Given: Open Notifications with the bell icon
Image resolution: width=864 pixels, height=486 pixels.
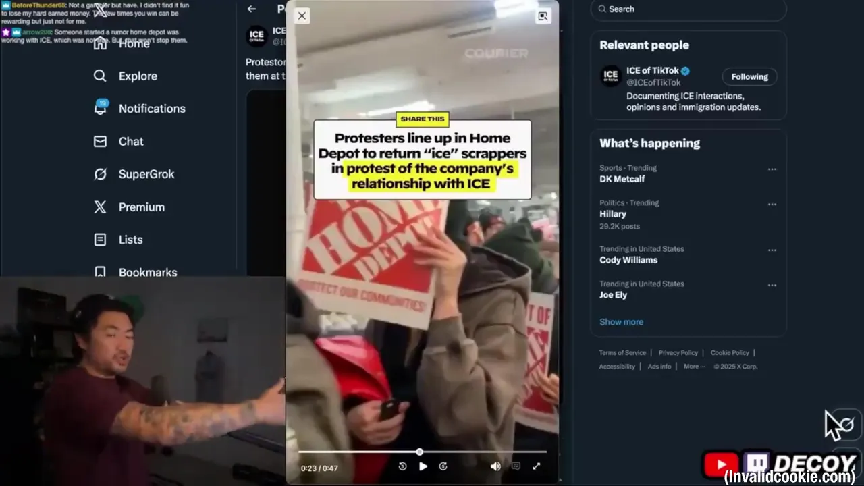Looking at the screenshot, I should [100, 108].
